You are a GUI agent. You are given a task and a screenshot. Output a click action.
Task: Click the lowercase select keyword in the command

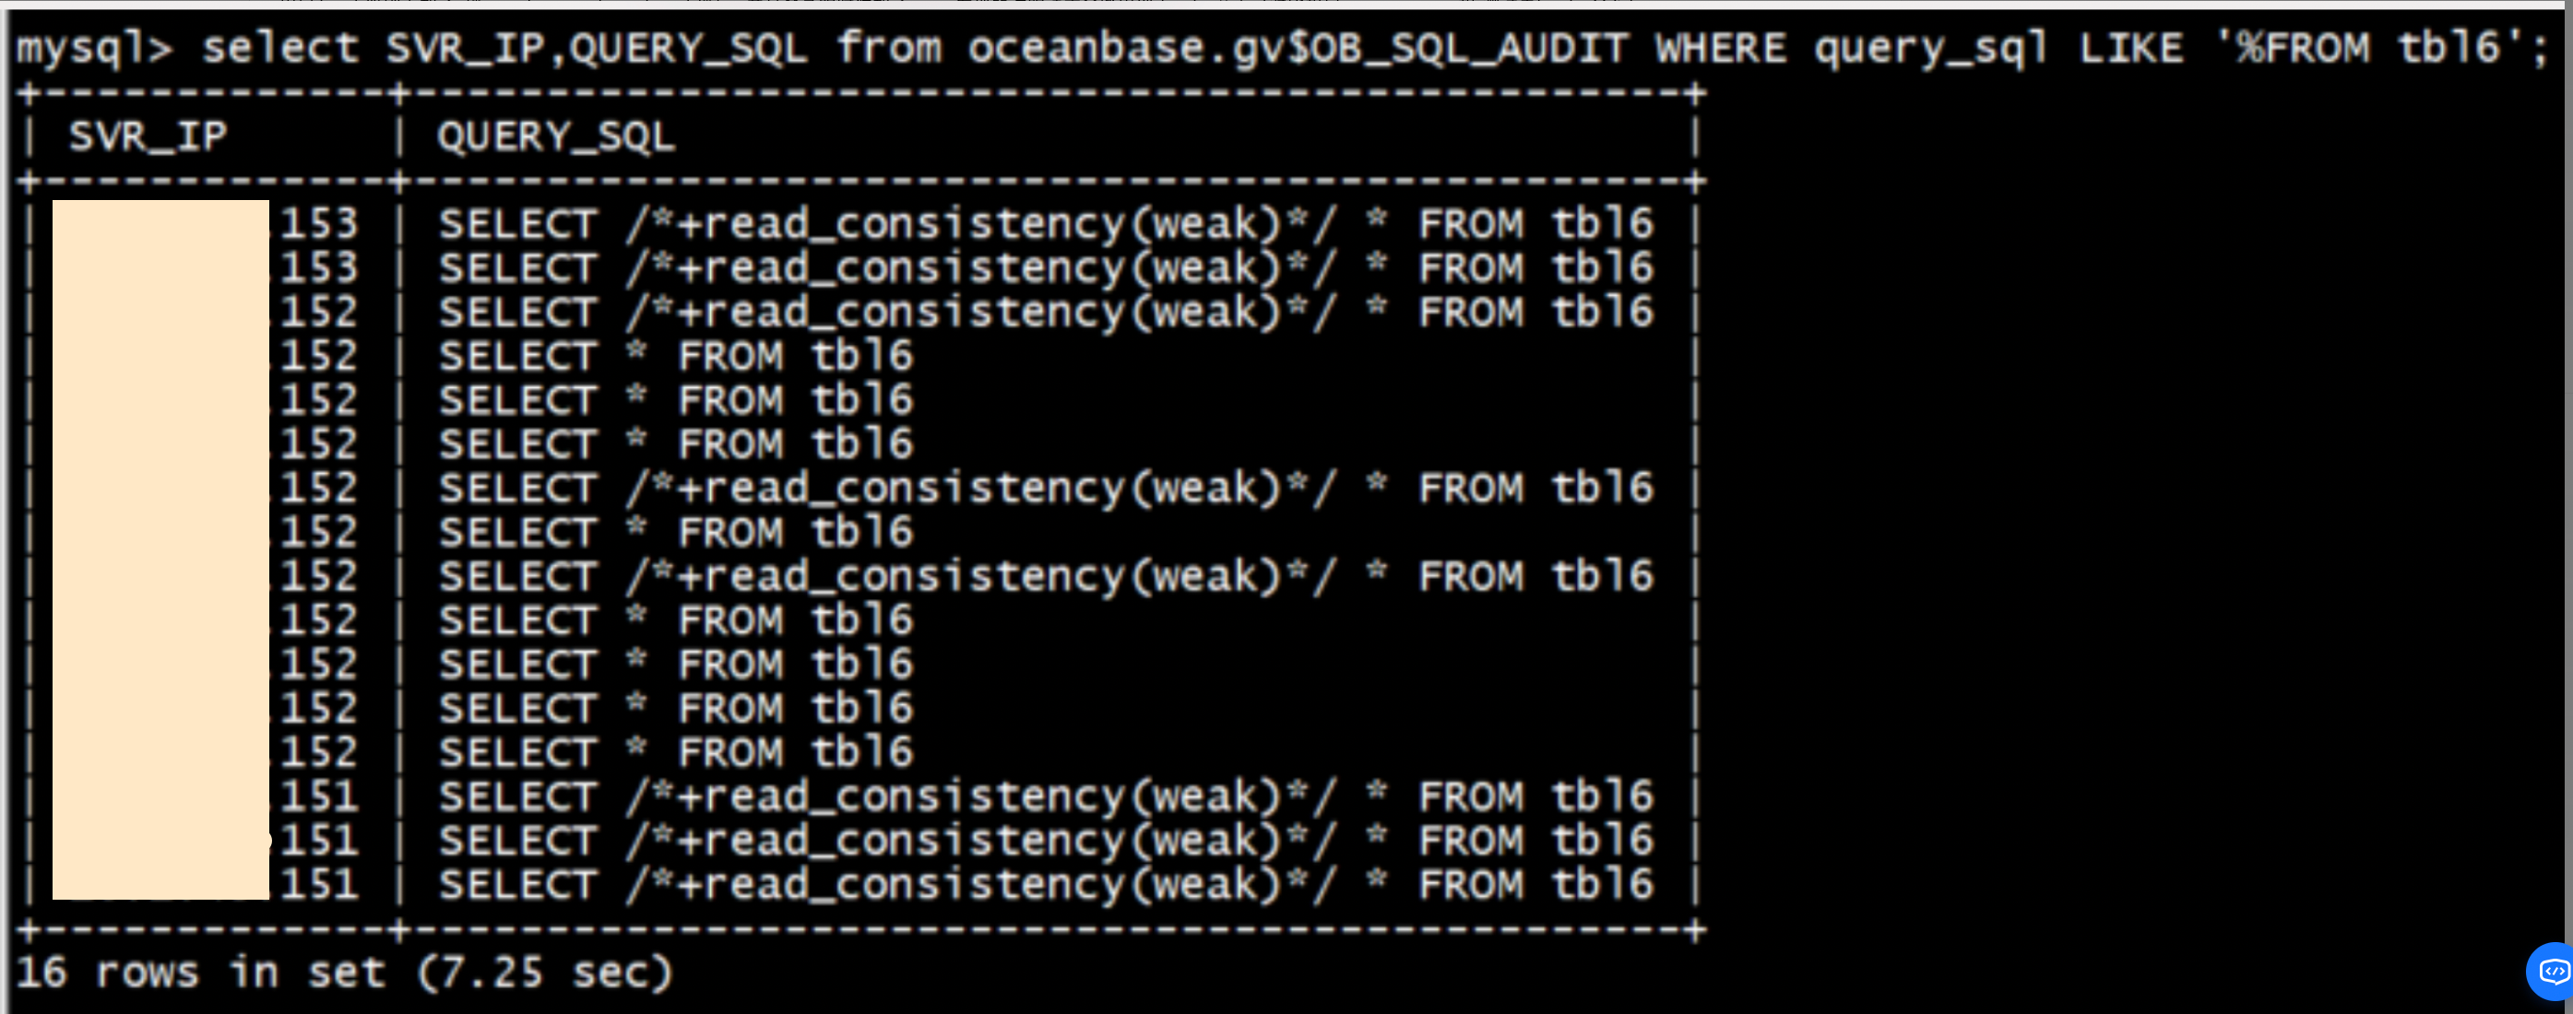pyautogui.click(x=279, y=48)
